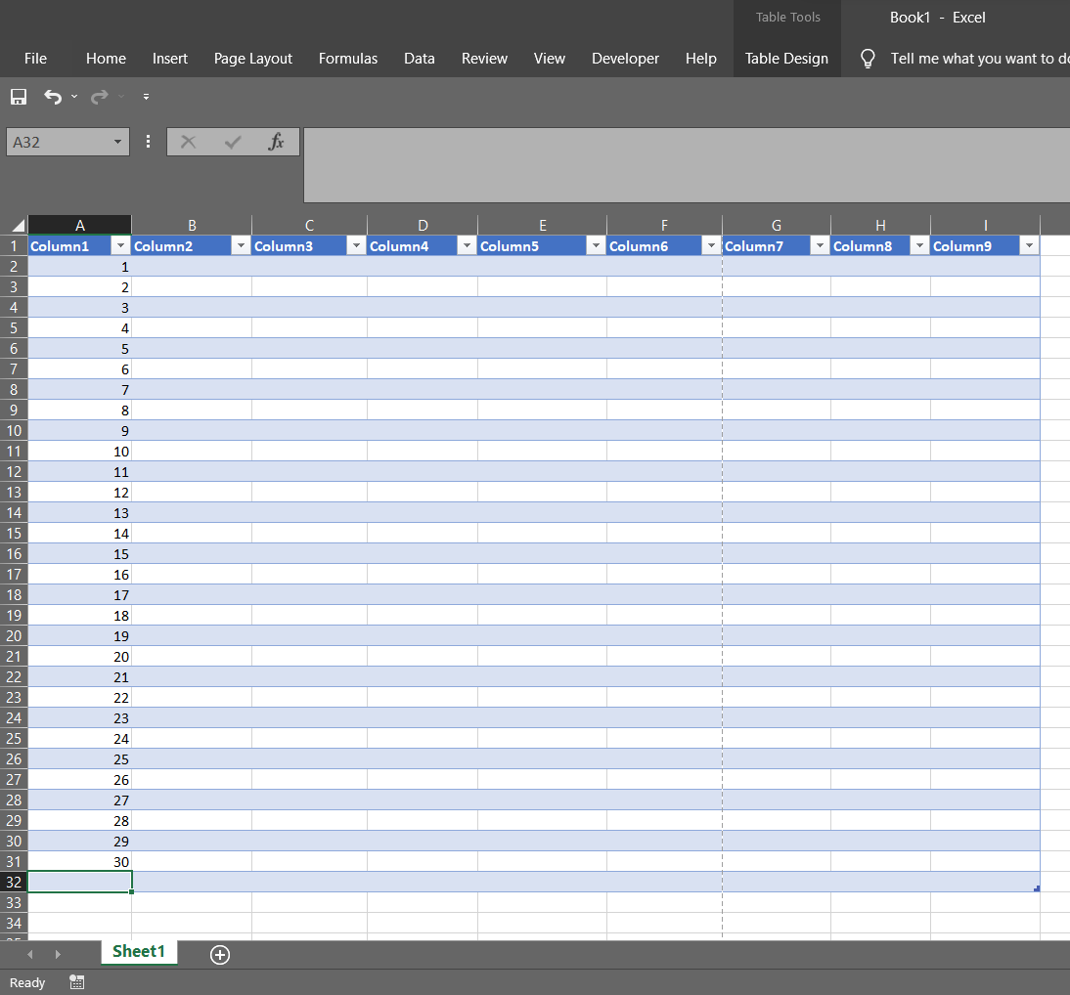Click the formula bar input area
Screen dimensions: 1070x995
click(685, 164)
